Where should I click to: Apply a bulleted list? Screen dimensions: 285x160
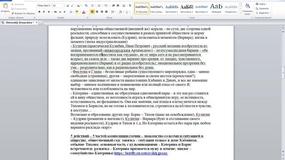click(x=92, y=6)
